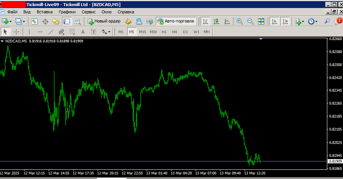Switch to H1 timeframe
This screenshot has height=179, width=343.
(x=164, y=32)
